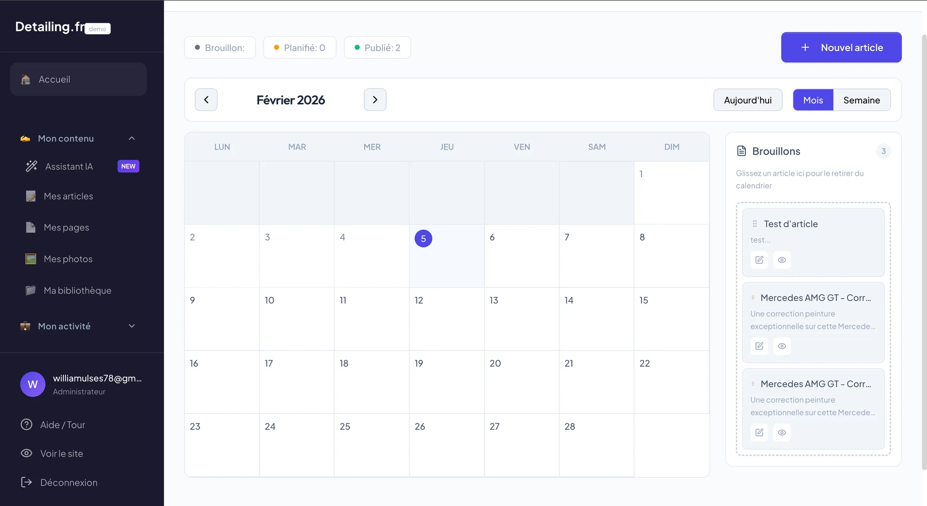The width and height of the screenshot is (927, 506).
Task: Preview the first Mercedes AMG GT draft
Action: [x=782, y=346]
